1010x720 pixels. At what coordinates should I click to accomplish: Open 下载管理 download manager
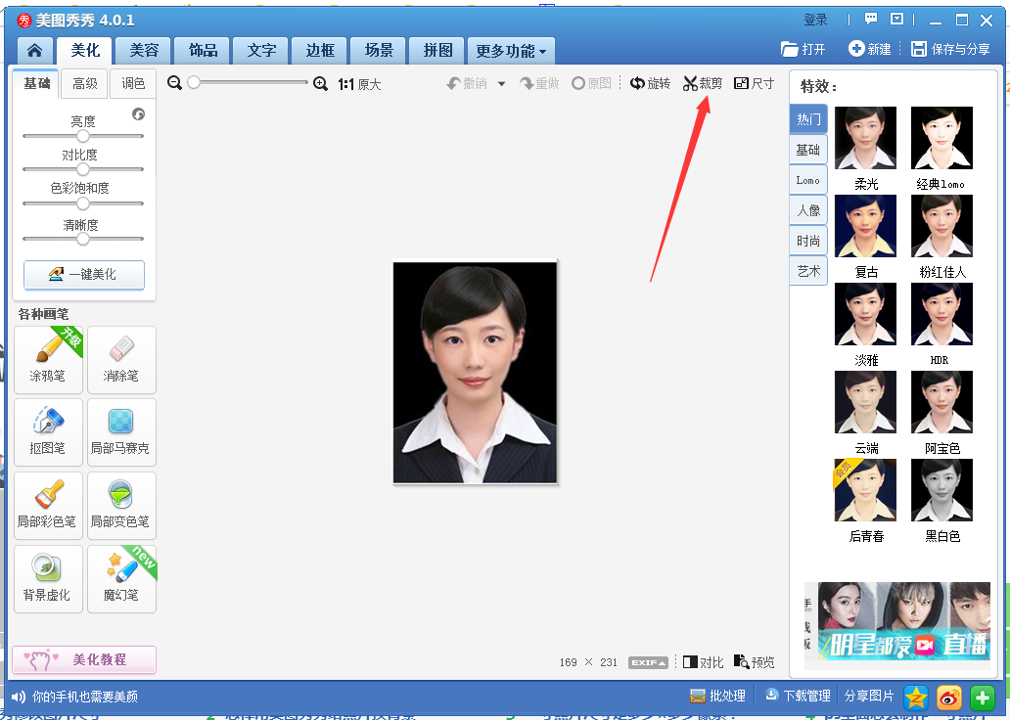[798, 697]
